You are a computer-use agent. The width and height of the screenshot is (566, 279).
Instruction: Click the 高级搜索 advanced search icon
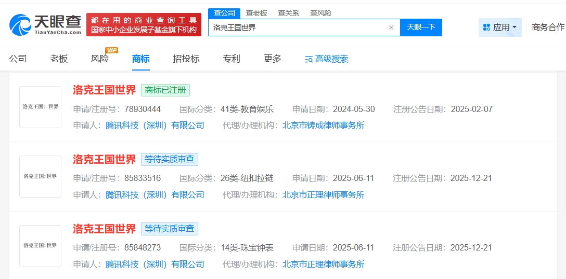coord(308,59)
